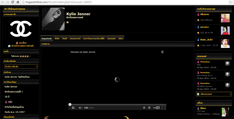Click iibns friend avatar photo
234x119 pixels.
(225, 112)
